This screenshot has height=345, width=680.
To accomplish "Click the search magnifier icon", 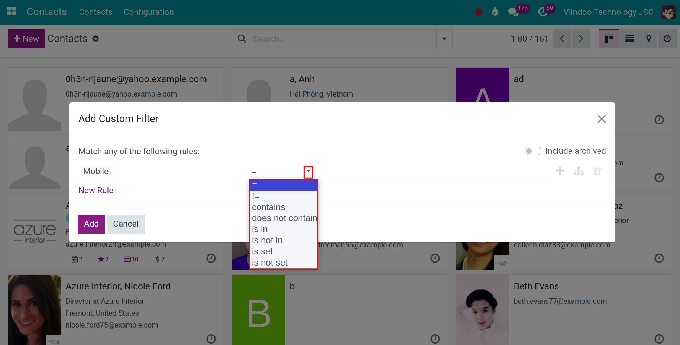I will pyautogui.click(x=242, y=39).
